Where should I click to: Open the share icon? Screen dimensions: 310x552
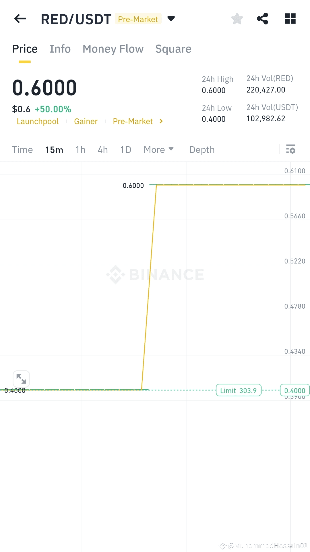tap(262, 19)
